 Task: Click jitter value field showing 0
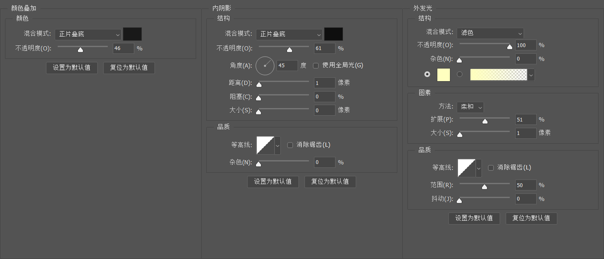526,199
